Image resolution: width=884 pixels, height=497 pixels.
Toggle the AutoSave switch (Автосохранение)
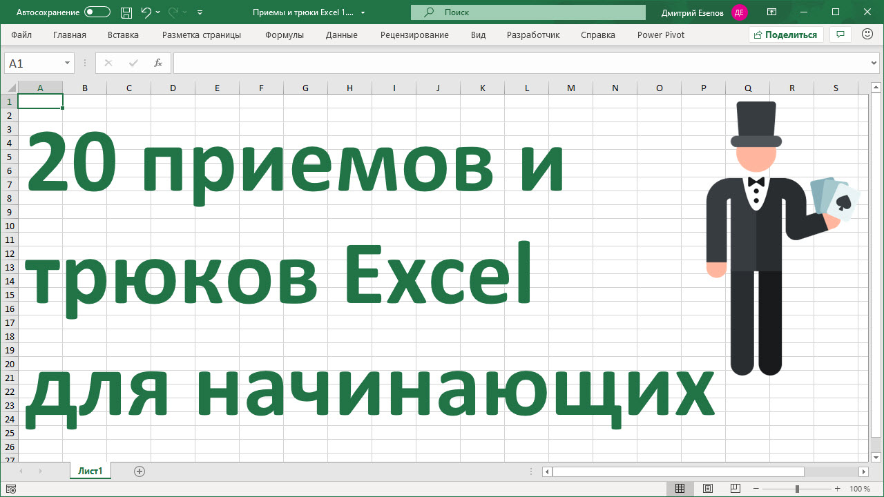coord(97,12)
